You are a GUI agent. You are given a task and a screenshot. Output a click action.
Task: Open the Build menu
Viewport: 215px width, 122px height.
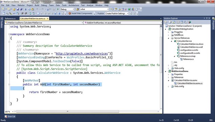pos(37,5)
